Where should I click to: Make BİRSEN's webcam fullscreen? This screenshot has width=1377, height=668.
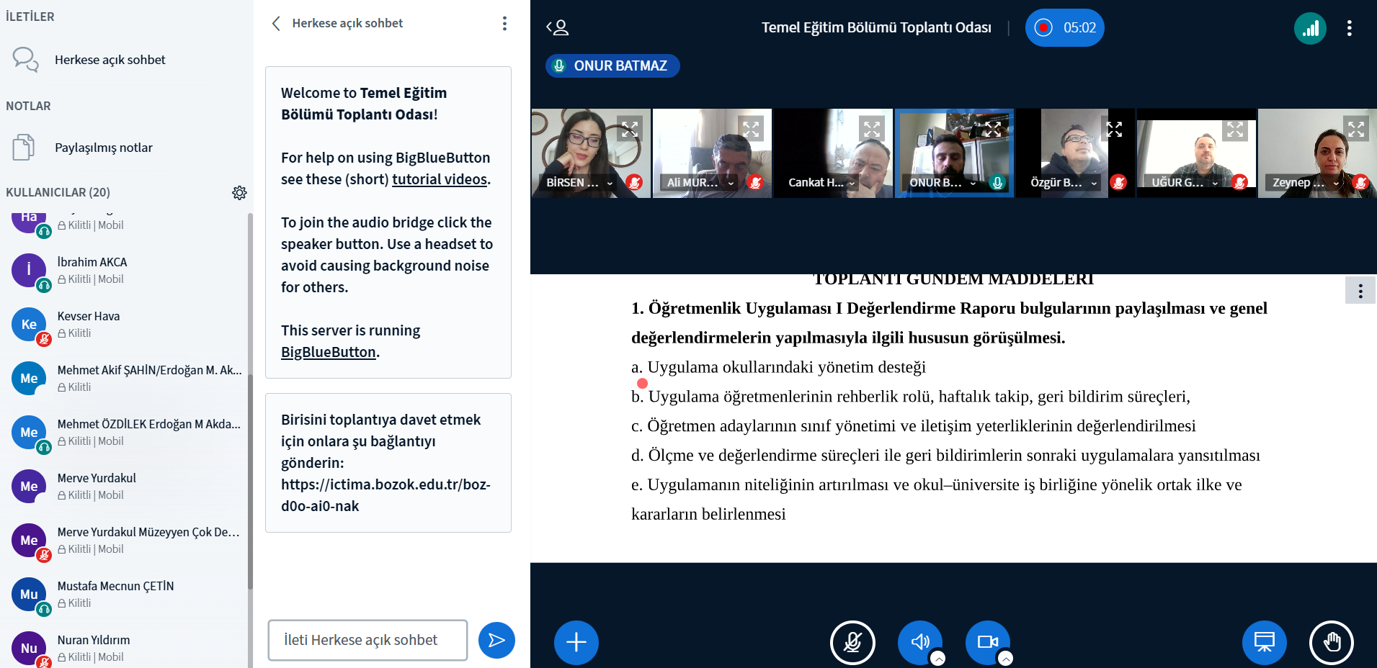(x=630, y=130)
